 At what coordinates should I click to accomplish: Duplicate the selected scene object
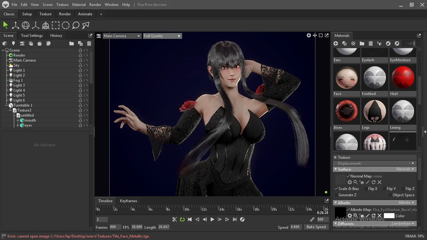(80, 43)
